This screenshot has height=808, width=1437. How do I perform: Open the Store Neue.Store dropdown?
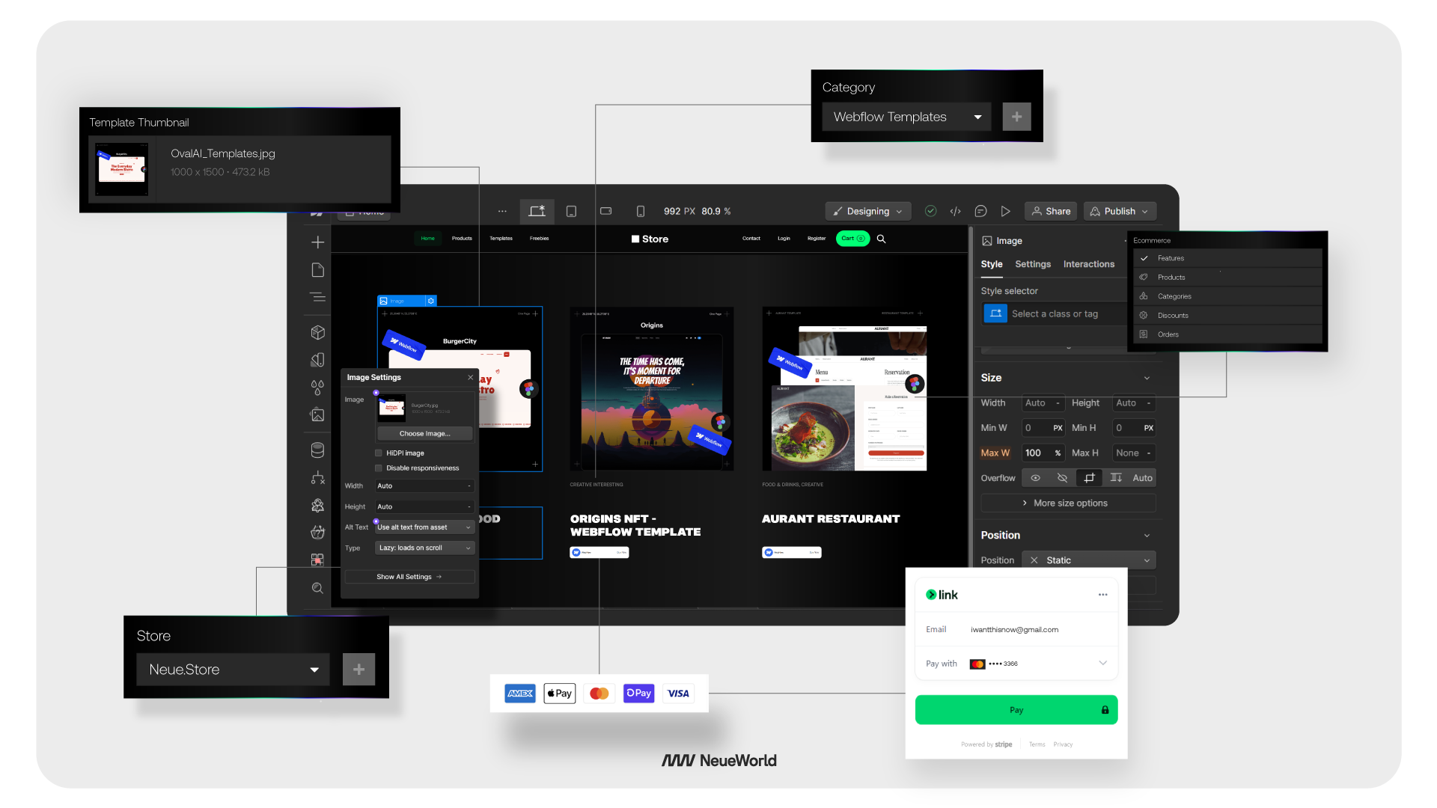click(x=233, y=670)
